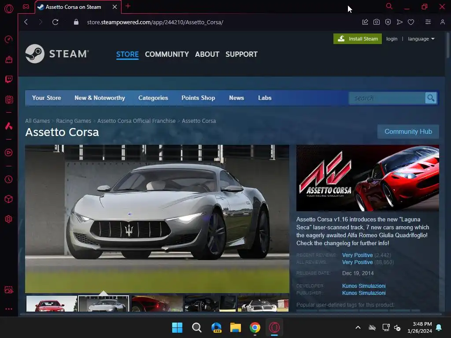Screen dimensions: 451x338
Task: Click the Install Steam button
Action: click(358, 39)
